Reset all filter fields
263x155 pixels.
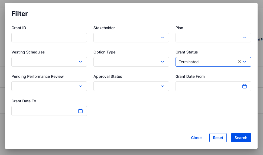[x=218, y=138]
